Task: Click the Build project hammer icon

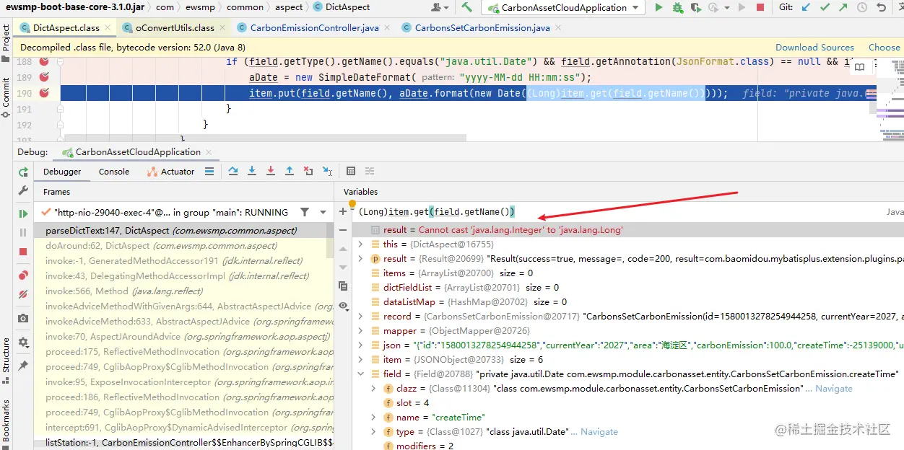Action: (x=467, y=7)
